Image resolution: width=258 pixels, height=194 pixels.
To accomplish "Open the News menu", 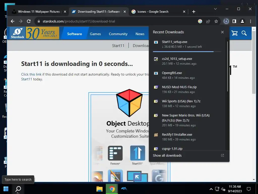I will (x=140, y=34).
